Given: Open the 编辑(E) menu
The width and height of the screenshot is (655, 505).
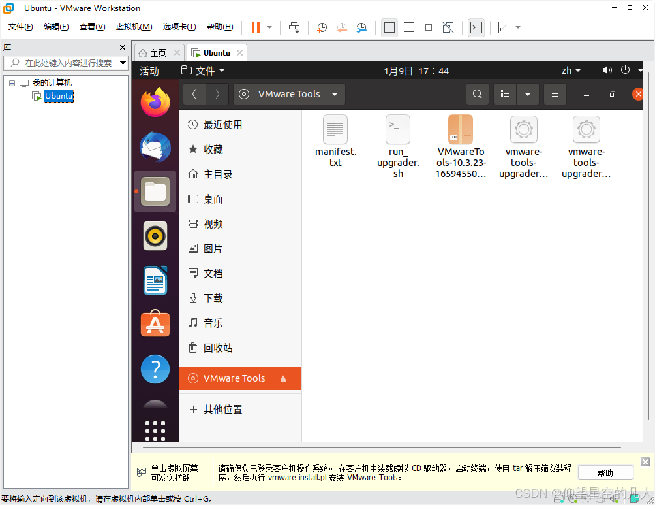Looking at the screenshot, I should [56, 27].
